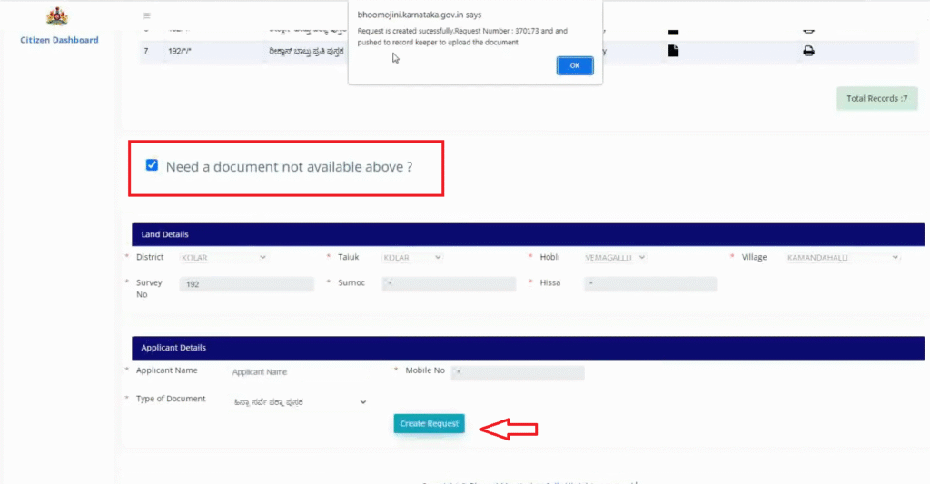Select the Land Details section header

[x=528, y=234]
